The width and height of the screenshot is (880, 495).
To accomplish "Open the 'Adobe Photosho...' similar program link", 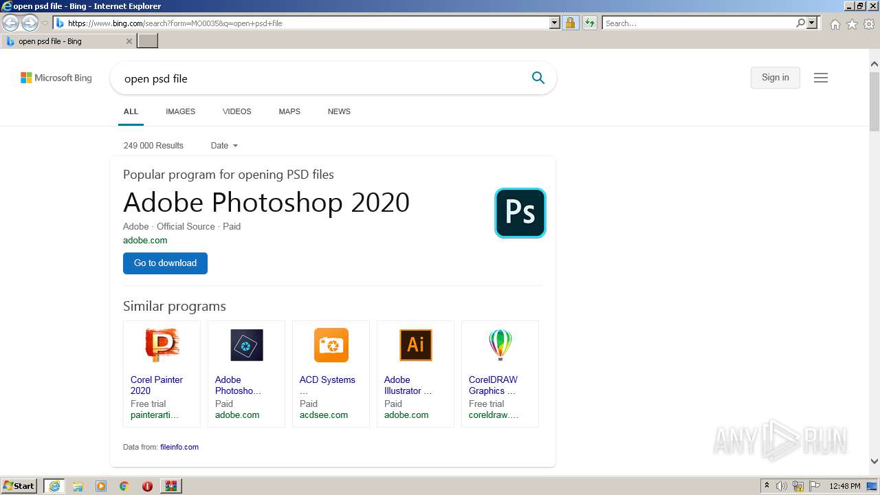I will coord(238,385).
